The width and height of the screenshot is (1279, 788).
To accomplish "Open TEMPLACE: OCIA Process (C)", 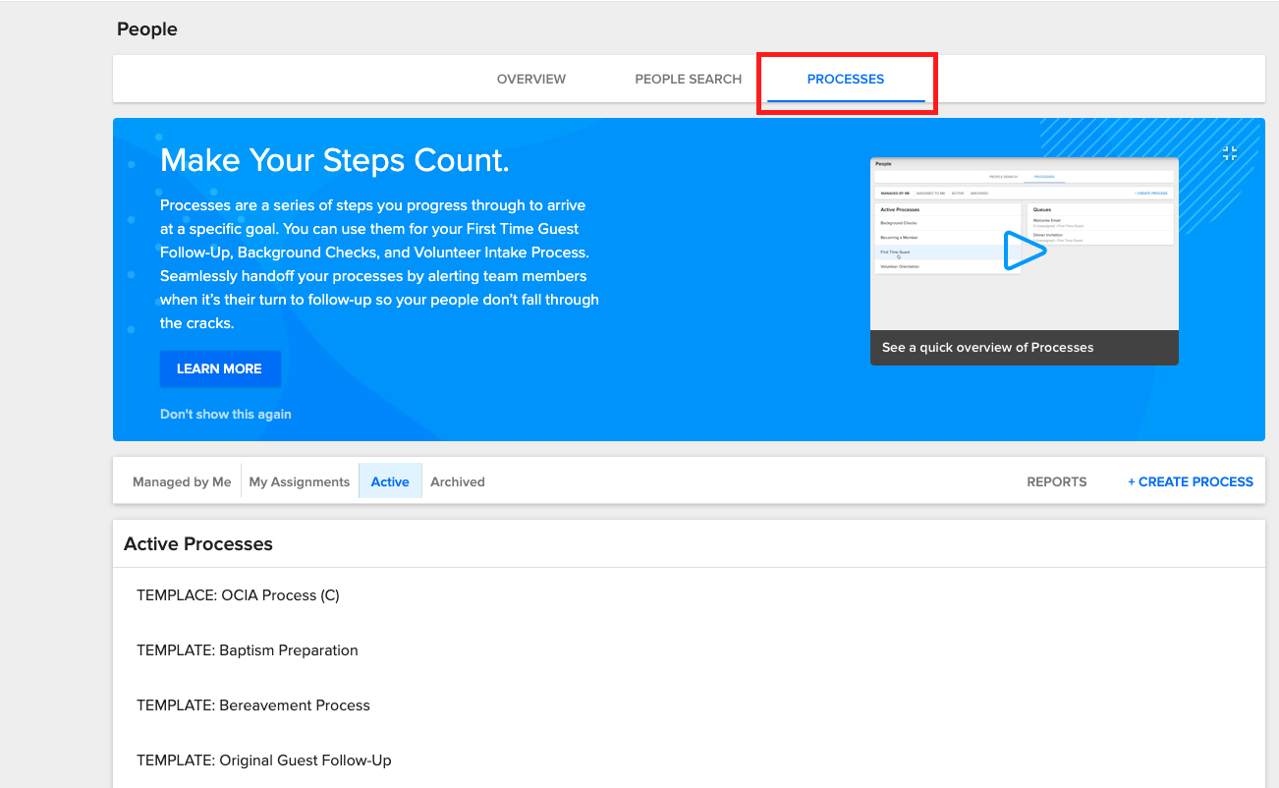I will pyautogui.click(x=236, y=594).
